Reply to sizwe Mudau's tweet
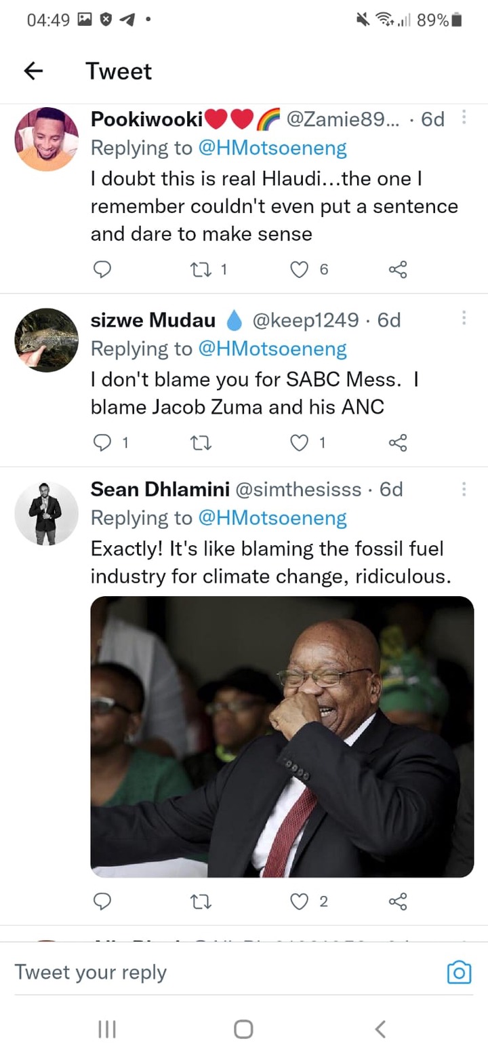Image resolution: width=488 pixels, height=1058 pixels. [102, 443]
